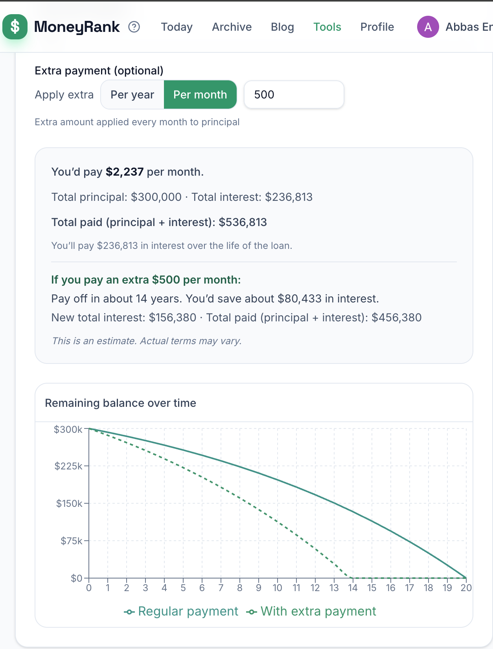
Task: Click the With extra payment legend marker
Action: [x=252, y=612]
